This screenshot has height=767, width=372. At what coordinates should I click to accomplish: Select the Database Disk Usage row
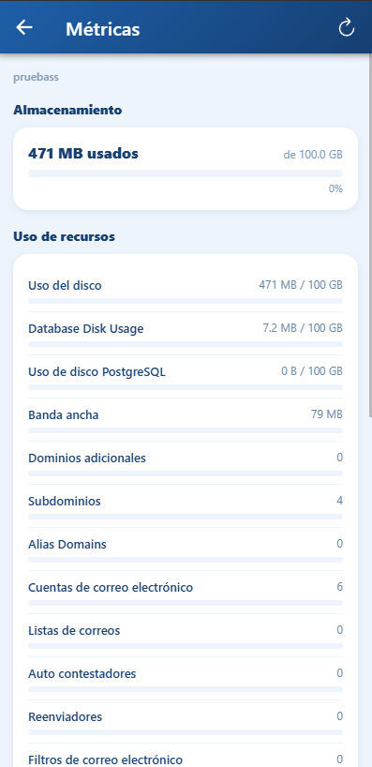pos(186,334)
